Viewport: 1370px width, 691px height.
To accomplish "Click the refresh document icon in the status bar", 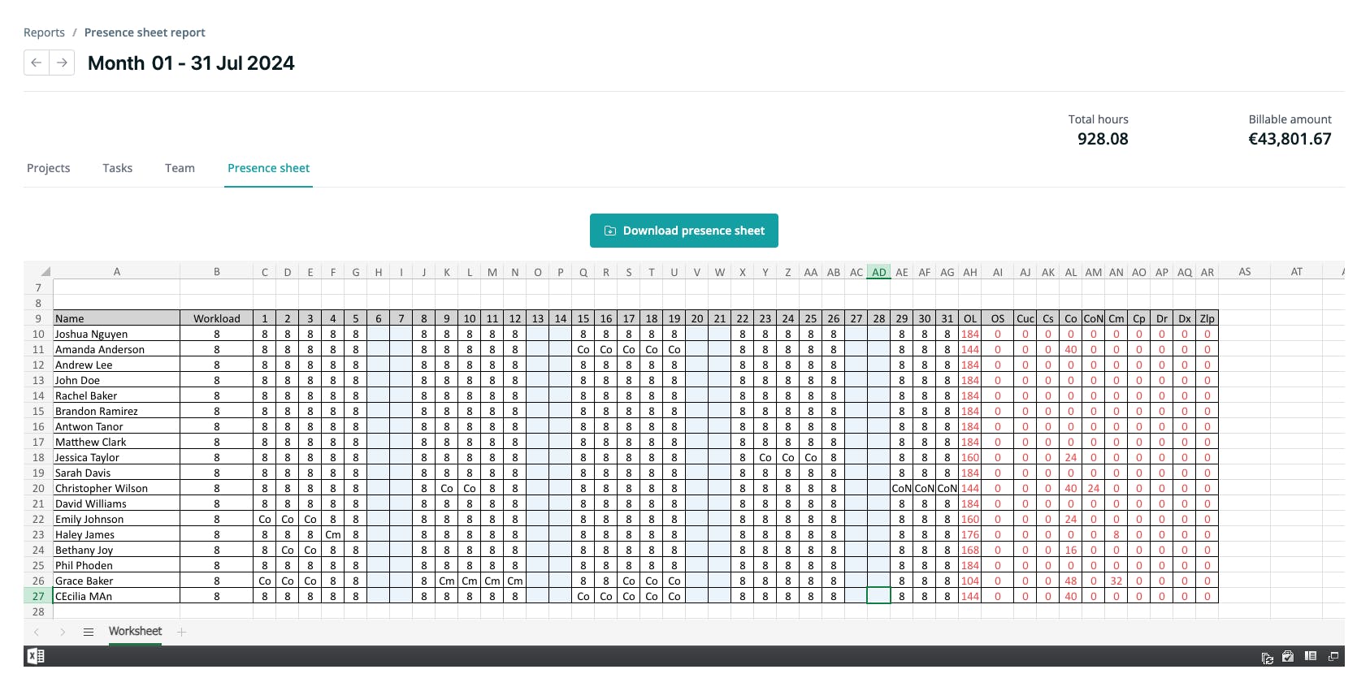I will [x=1267, y=657].
